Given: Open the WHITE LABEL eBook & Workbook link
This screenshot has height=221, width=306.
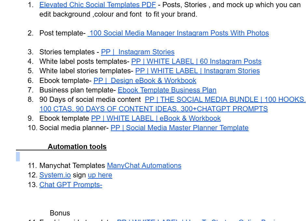Looking at the screenshot, I should click(156, 118).
